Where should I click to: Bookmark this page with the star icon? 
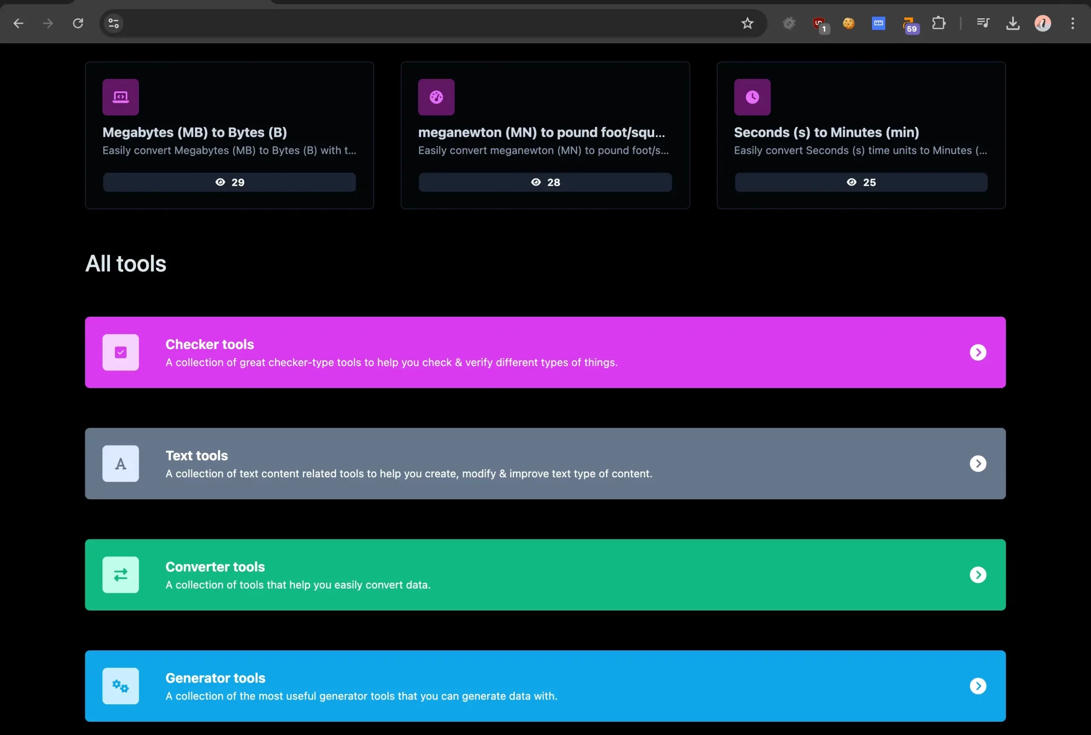point(747,23)
